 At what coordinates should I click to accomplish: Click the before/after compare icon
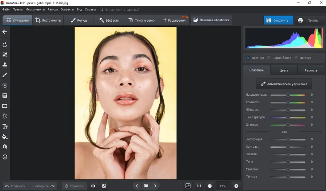pos(104,186)
